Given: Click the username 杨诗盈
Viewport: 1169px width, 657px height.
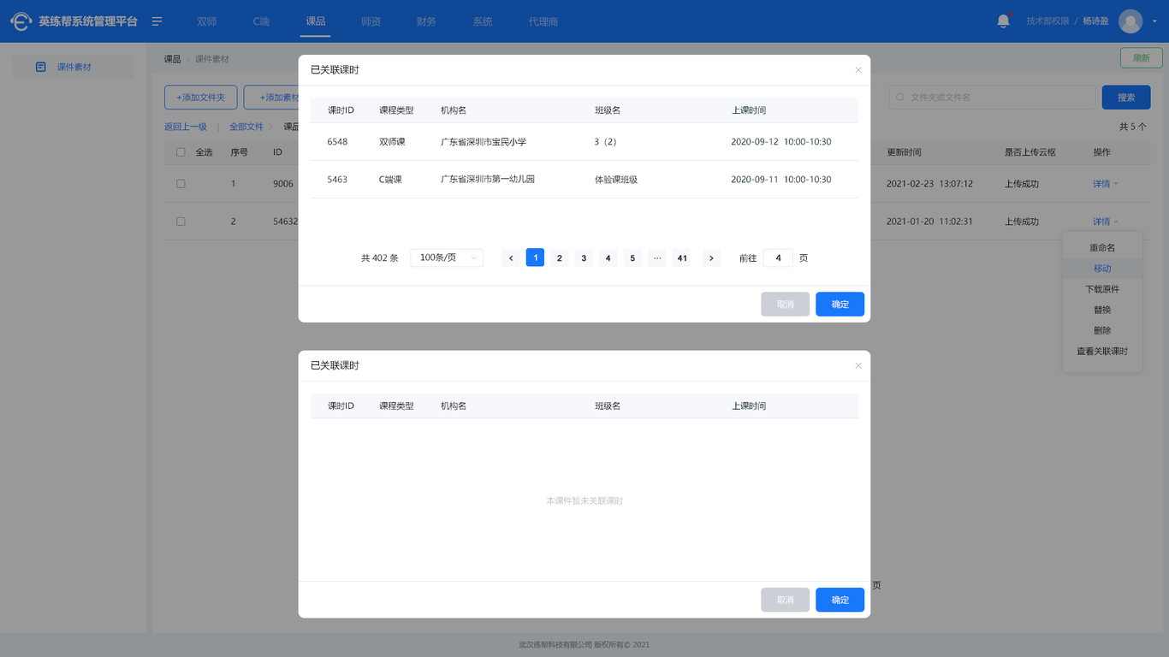Looking at the screenshot, I should pos(1095,21).
